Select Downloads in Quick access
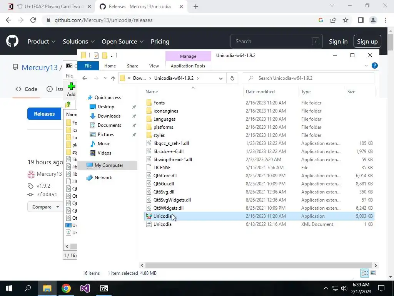The width and height of the screenshot is (394, 296). [109, 116]
